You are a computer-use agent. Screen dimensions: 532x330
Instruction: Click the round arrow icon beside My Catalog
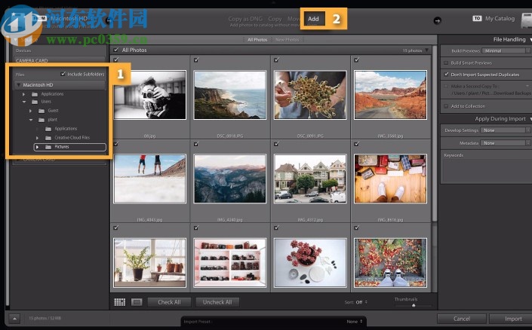[438, 20]
